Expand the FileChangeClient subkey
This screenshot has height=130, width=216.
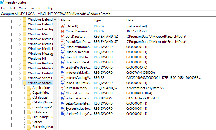coord(24,117)
